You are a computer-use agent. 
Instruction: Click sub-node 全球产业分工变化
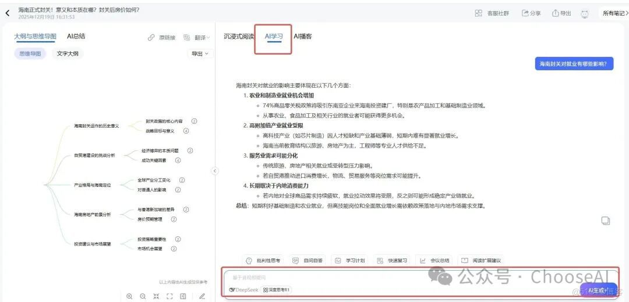click(x=154, y=181)
